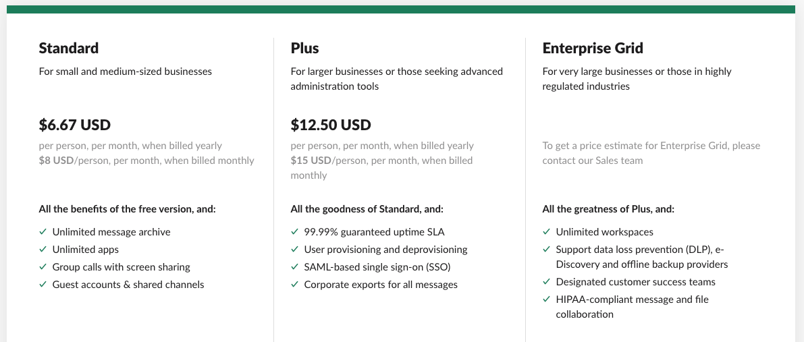This screenshot has width=804, height=342.
Task: Click the checkmark beside User provisioning and deprovisioning
Action: [294, 249]
